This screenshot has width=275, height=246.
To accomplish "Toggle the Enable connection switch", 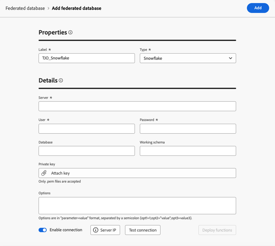I will point(43,230).
